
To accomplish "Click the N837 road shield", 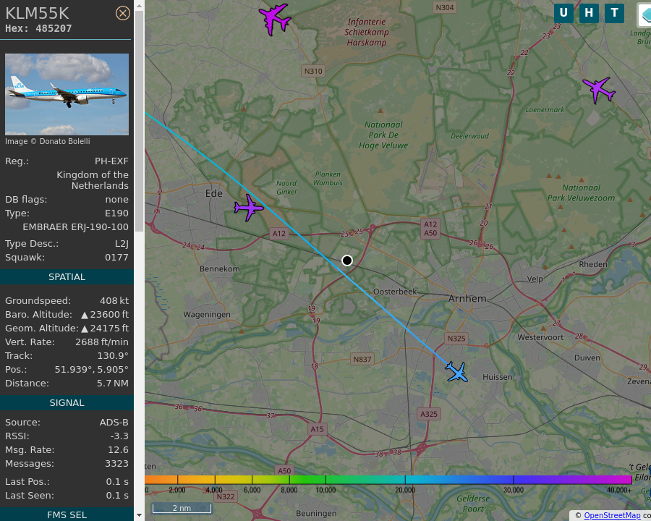I will pyautogui.click(x=362, y=359).
